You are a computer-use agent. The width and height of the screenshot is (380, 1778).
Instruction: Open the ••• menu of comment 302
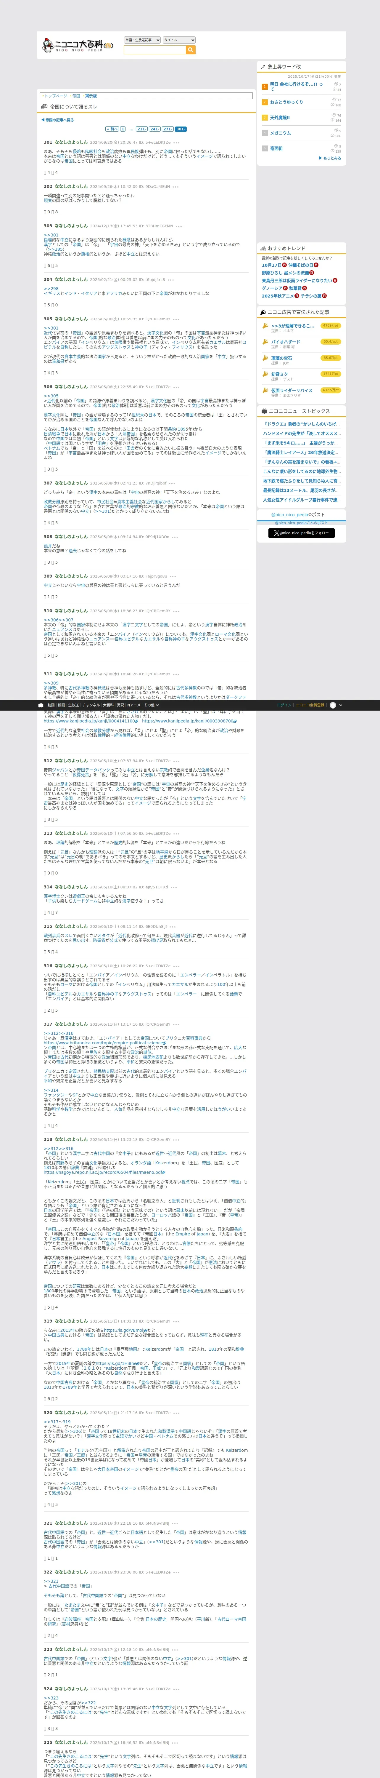point(176,186)
